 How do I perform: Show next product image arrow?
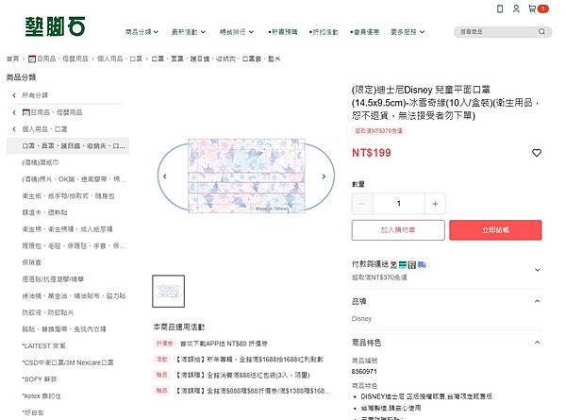pyautogui.click(x=324, y=176)
